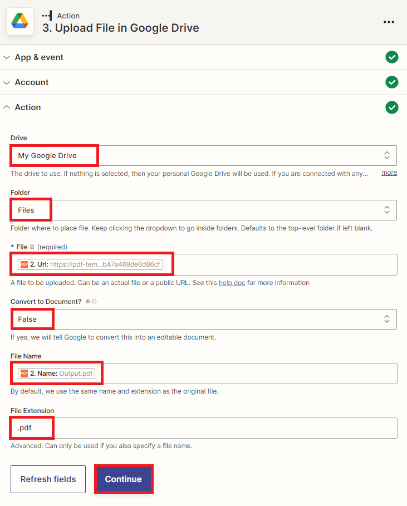Click the Refresh fields button
The width and height of the screenshot is (407, 506).
pos(48,479)
